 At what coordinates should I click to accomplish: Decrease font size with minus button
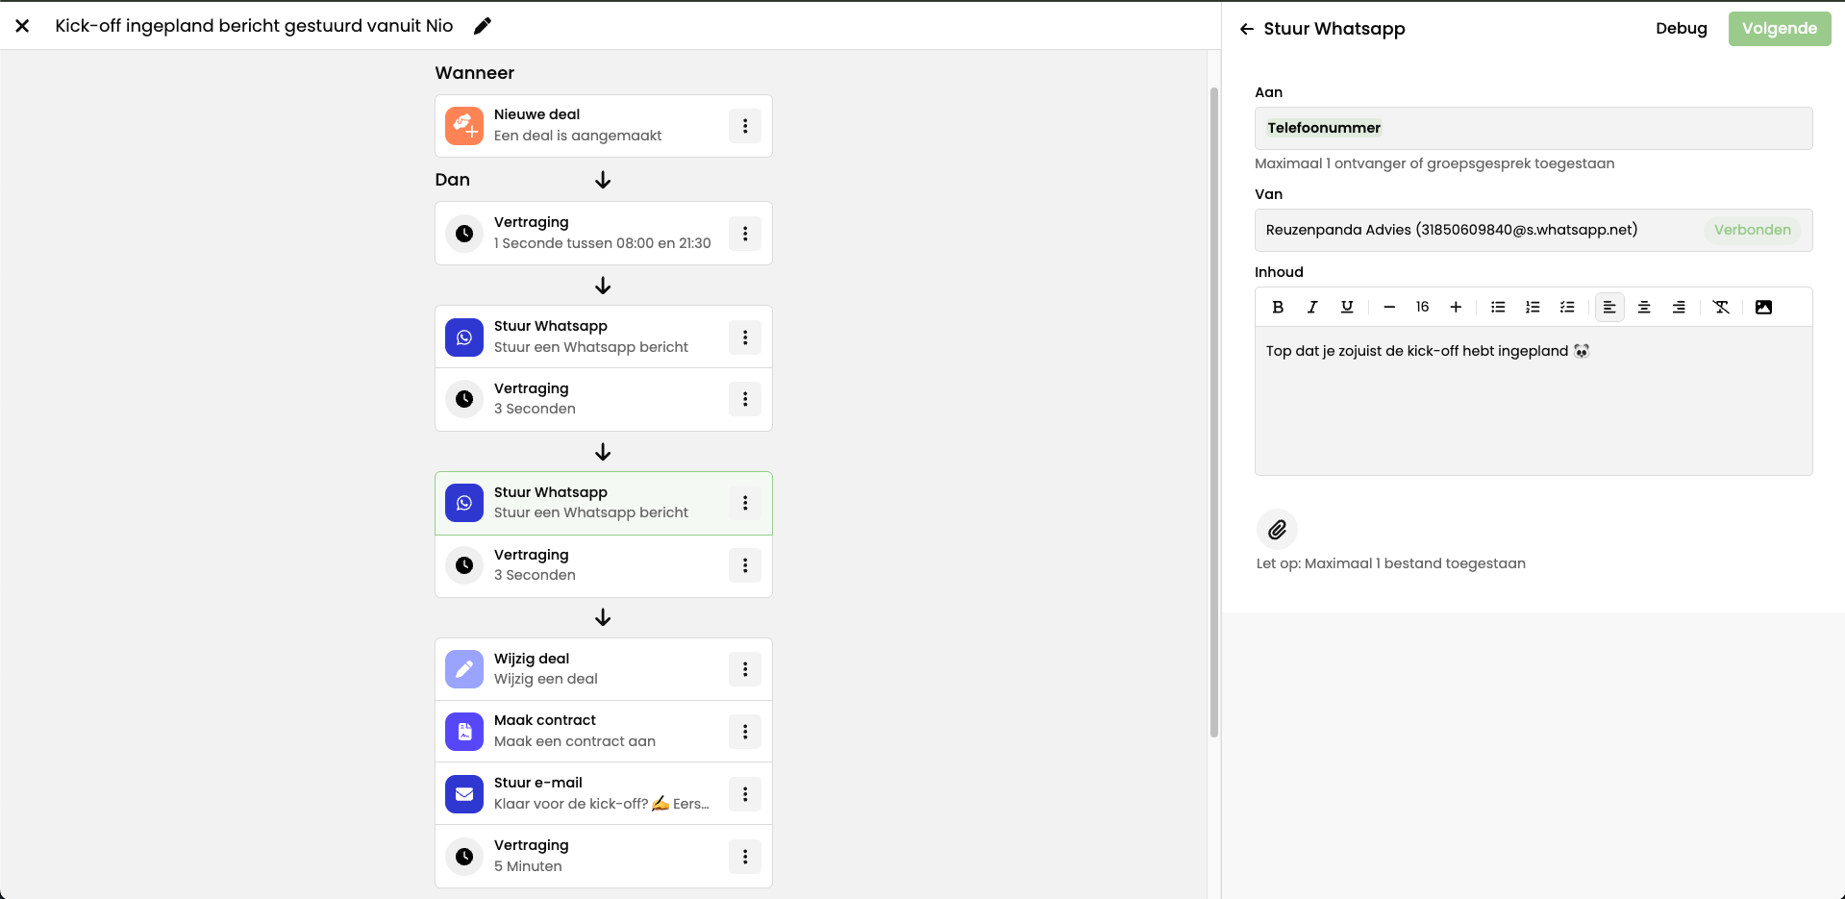(x=1389, y=307)
